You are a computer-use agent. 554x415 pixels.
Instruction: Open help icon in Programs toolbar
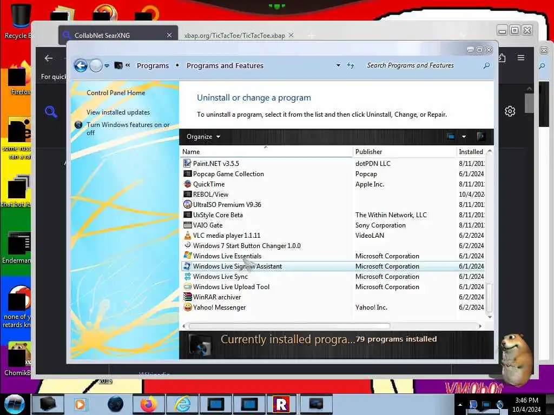click(480, 137)
